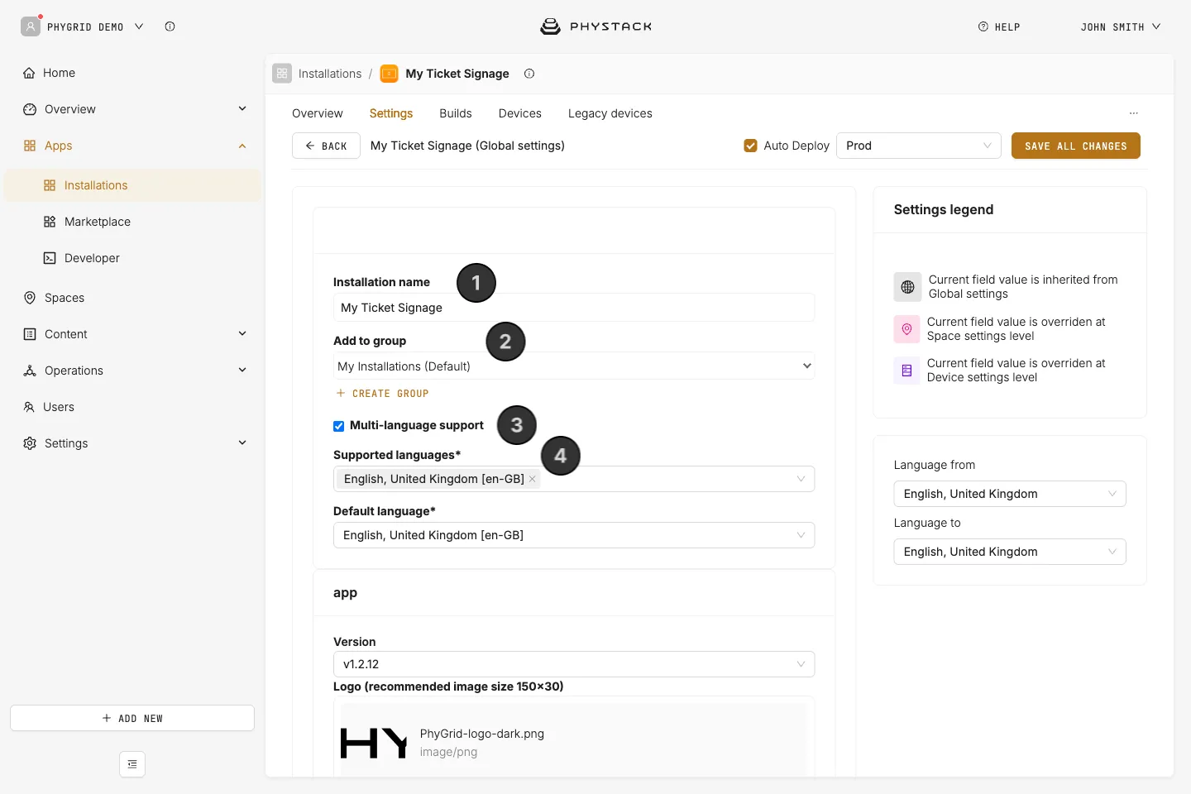The image size is (1191, 794).
Task: Click the orange My Ticket Signage app icon
Action: [389, 74]
